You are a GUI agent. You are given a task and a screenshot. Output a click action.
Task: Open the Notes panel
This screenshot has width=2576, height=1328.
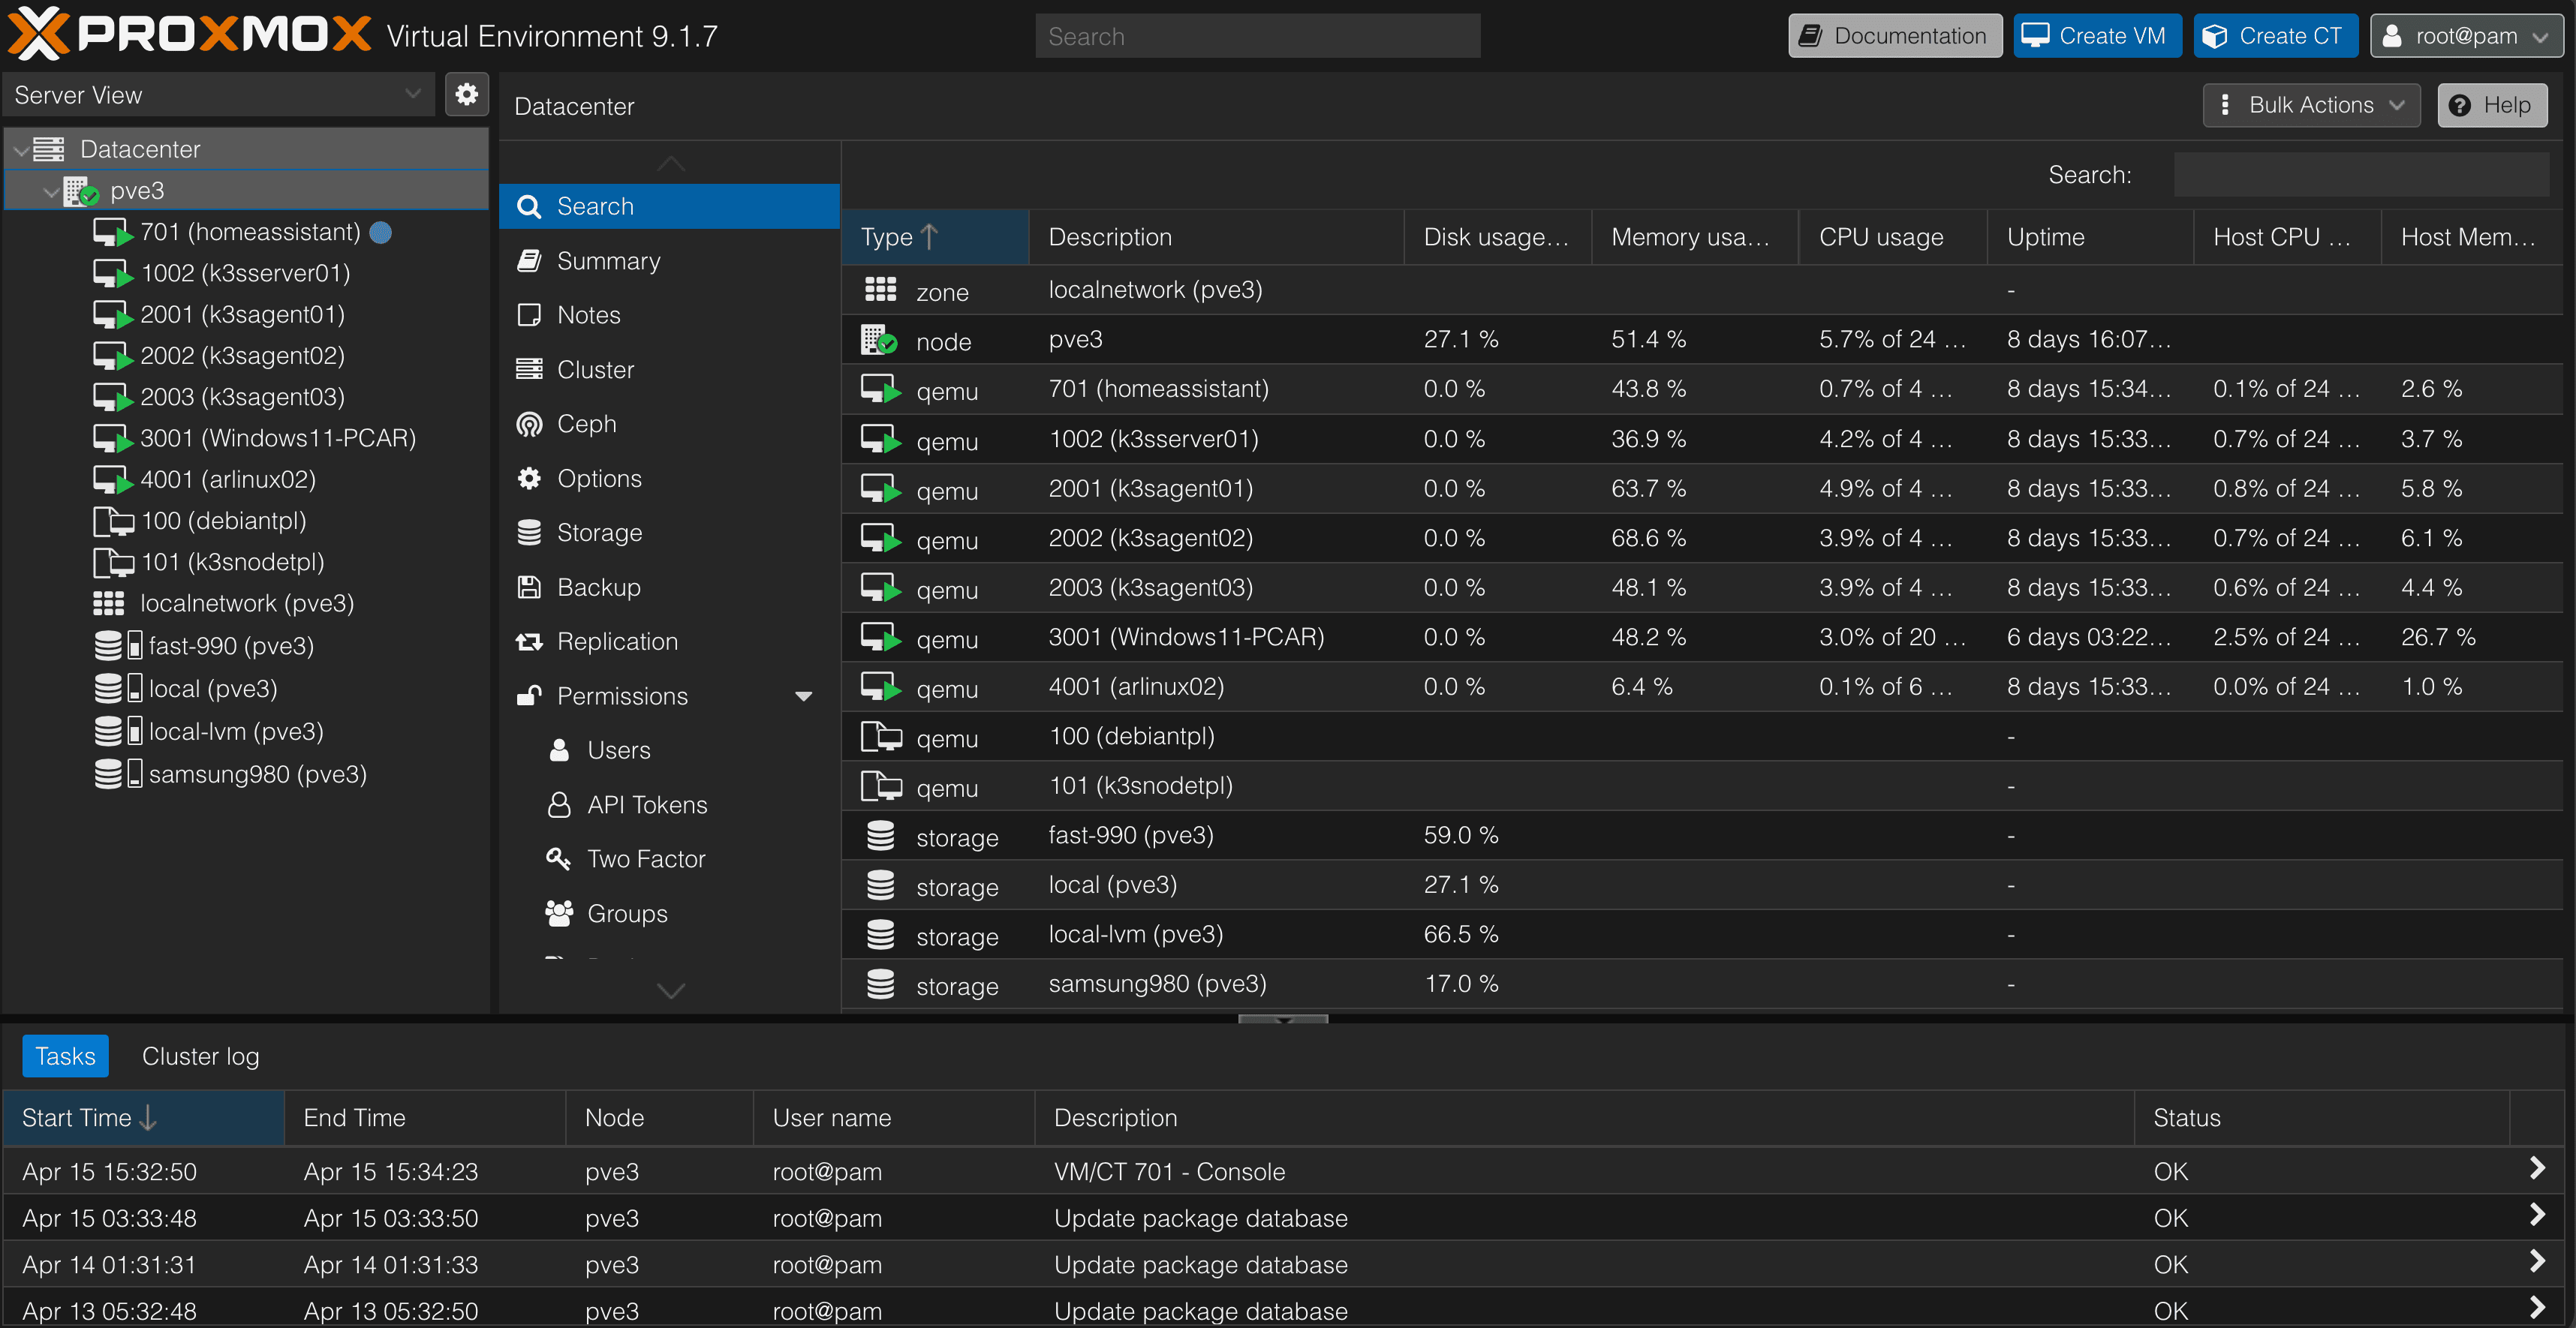pyautogui.click(x=589, y=314)
